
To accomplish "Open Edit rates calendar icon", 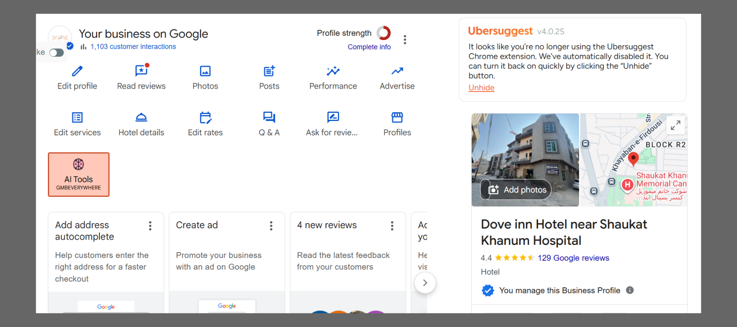I will click(205, 118).
